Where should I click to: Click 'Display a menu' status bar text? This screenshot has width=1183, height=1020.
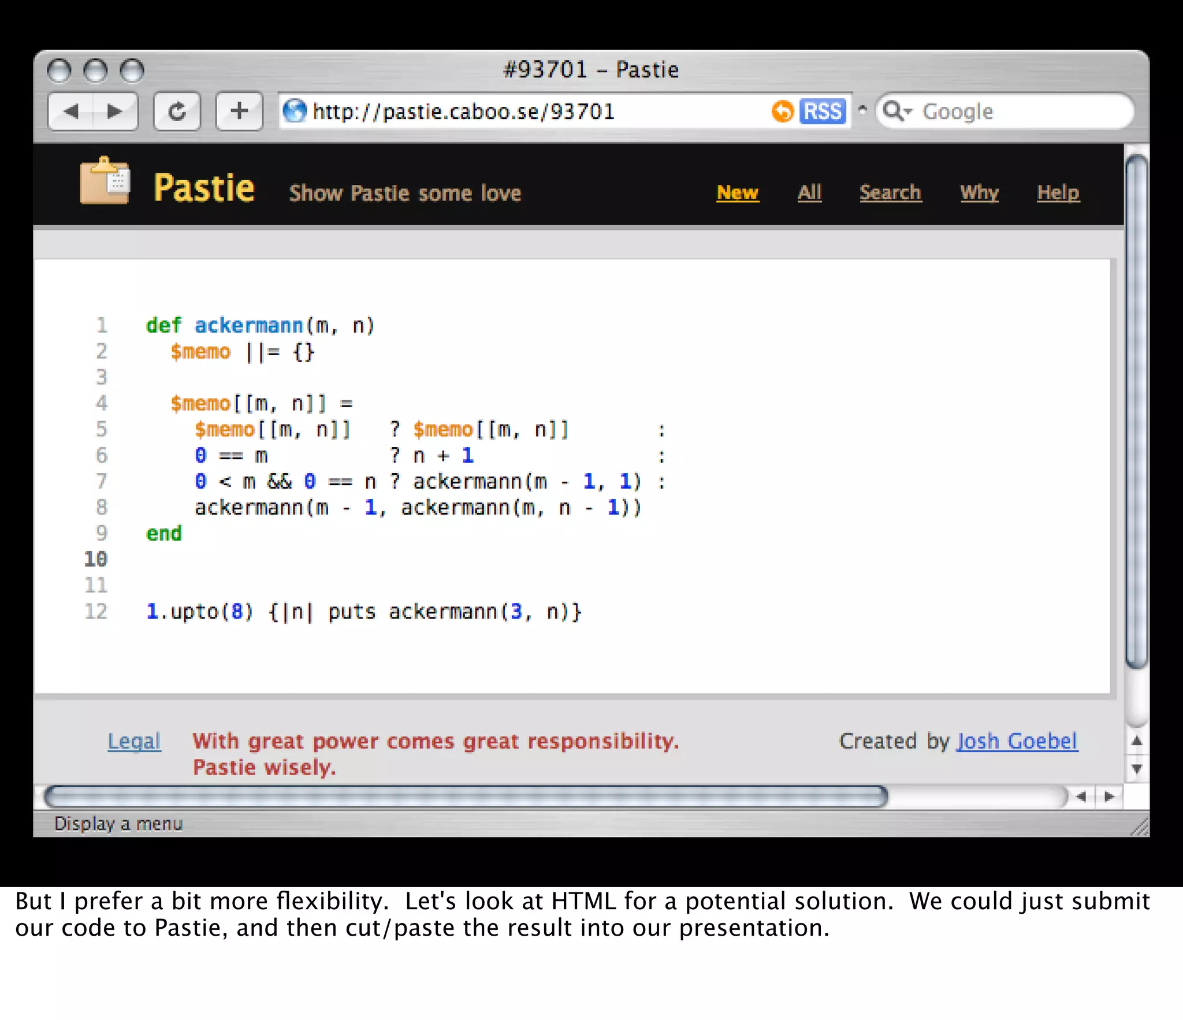118,824
